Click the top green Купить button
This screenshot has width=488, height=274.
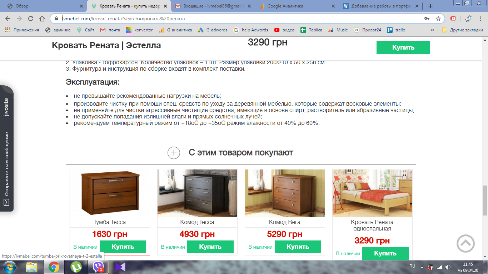click(x=403, y=47)
